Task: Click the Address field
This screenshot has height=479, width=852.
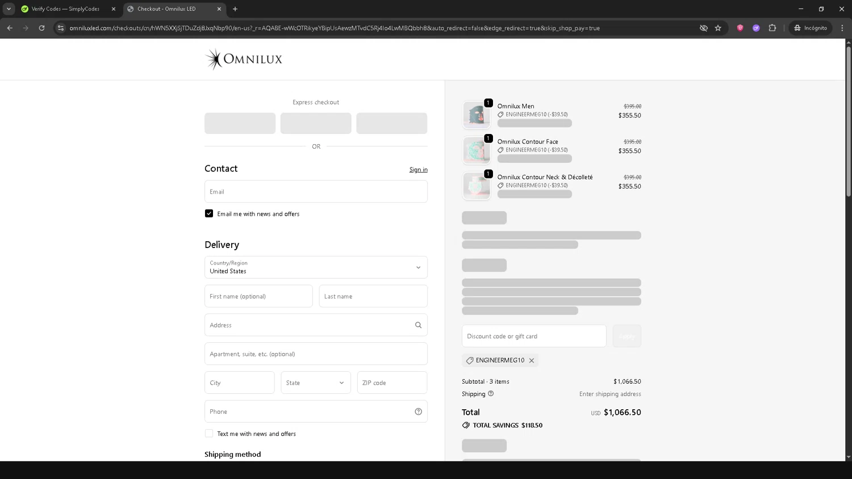Action: tap(316, 325)
